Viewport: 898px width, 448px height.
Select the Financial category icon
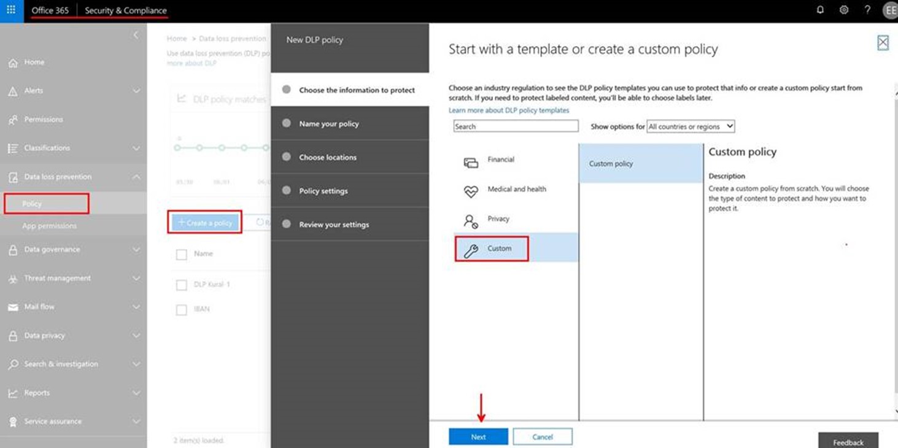[x=471, y=163]
